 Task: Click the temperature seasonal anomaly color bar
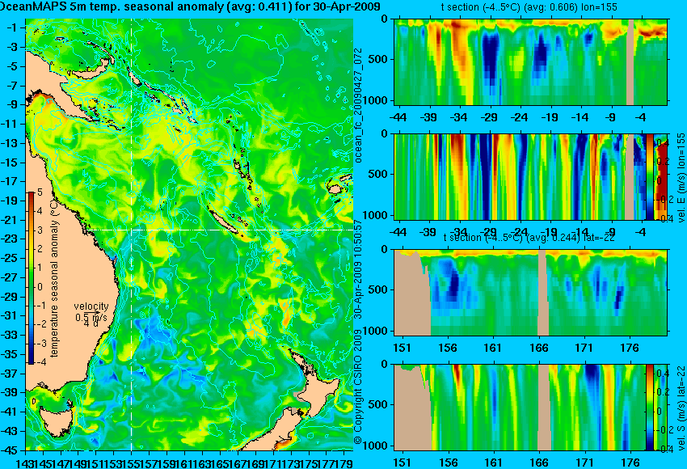pyautogui.click(x=31, y=278)
